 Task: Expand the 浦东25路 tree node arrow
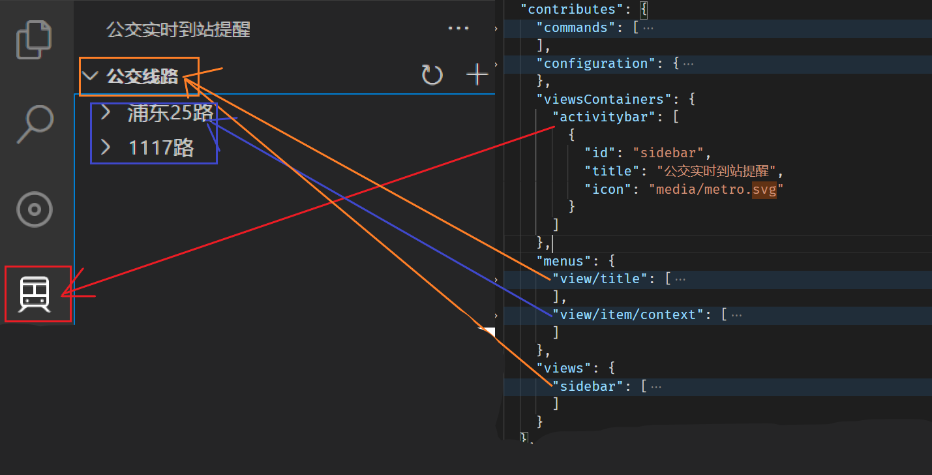106,113
